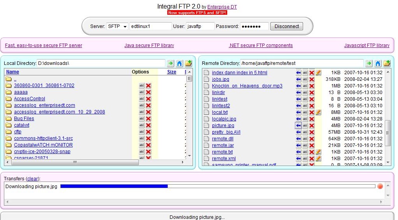Open parent directory '..' in local list
Viewport: 398px width, 220px height.
(15, 79)
